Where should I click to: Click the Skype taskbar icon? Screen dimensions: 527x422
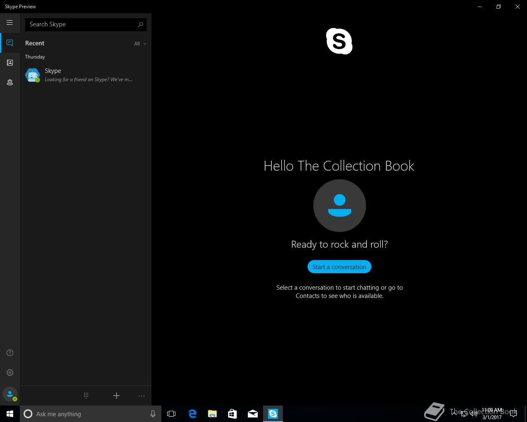tap(273, 414)
